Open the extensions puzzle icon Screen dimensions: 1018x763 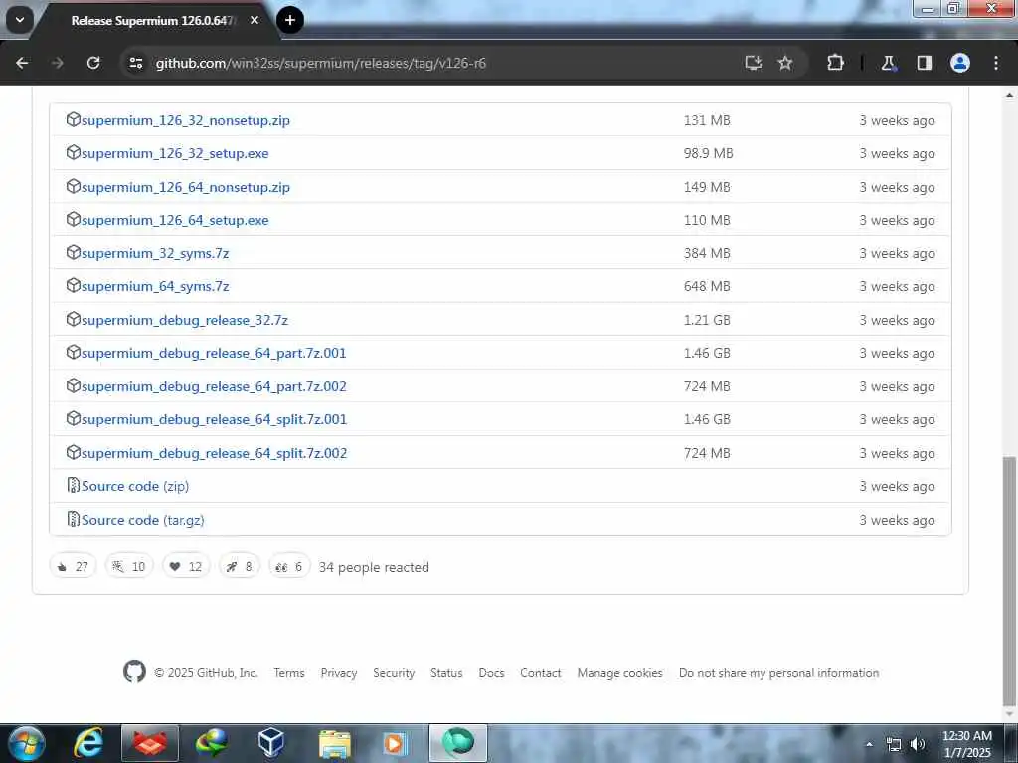coord(835,63)
